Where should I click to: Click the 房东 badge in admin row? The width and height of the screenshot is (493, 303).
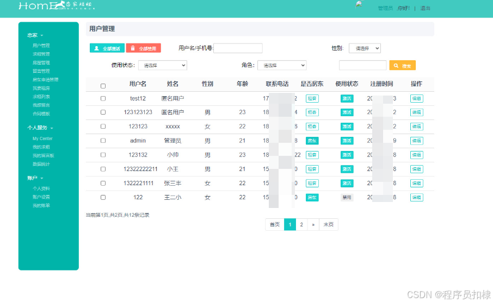[x=312, y=141]
